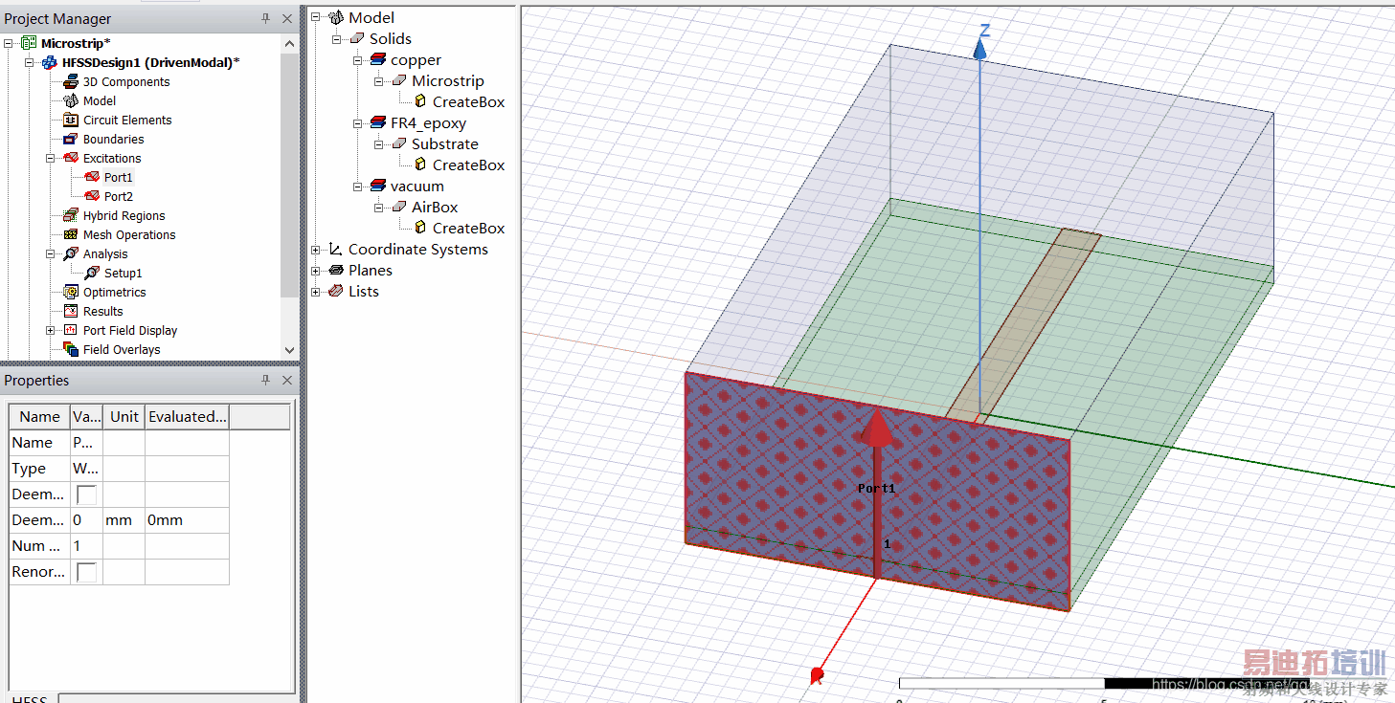This screenshot has height=703, width=1395.
Task: Select the Substrate label in model tree
Action: coord(445,143)
